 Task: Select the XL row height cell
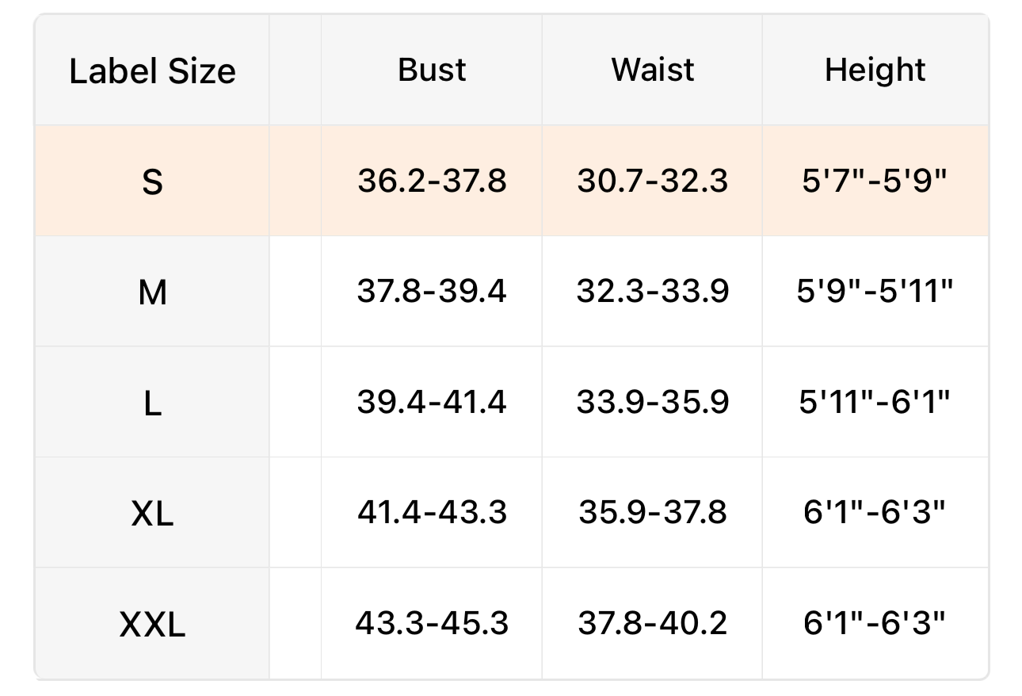tap(875, 512)
